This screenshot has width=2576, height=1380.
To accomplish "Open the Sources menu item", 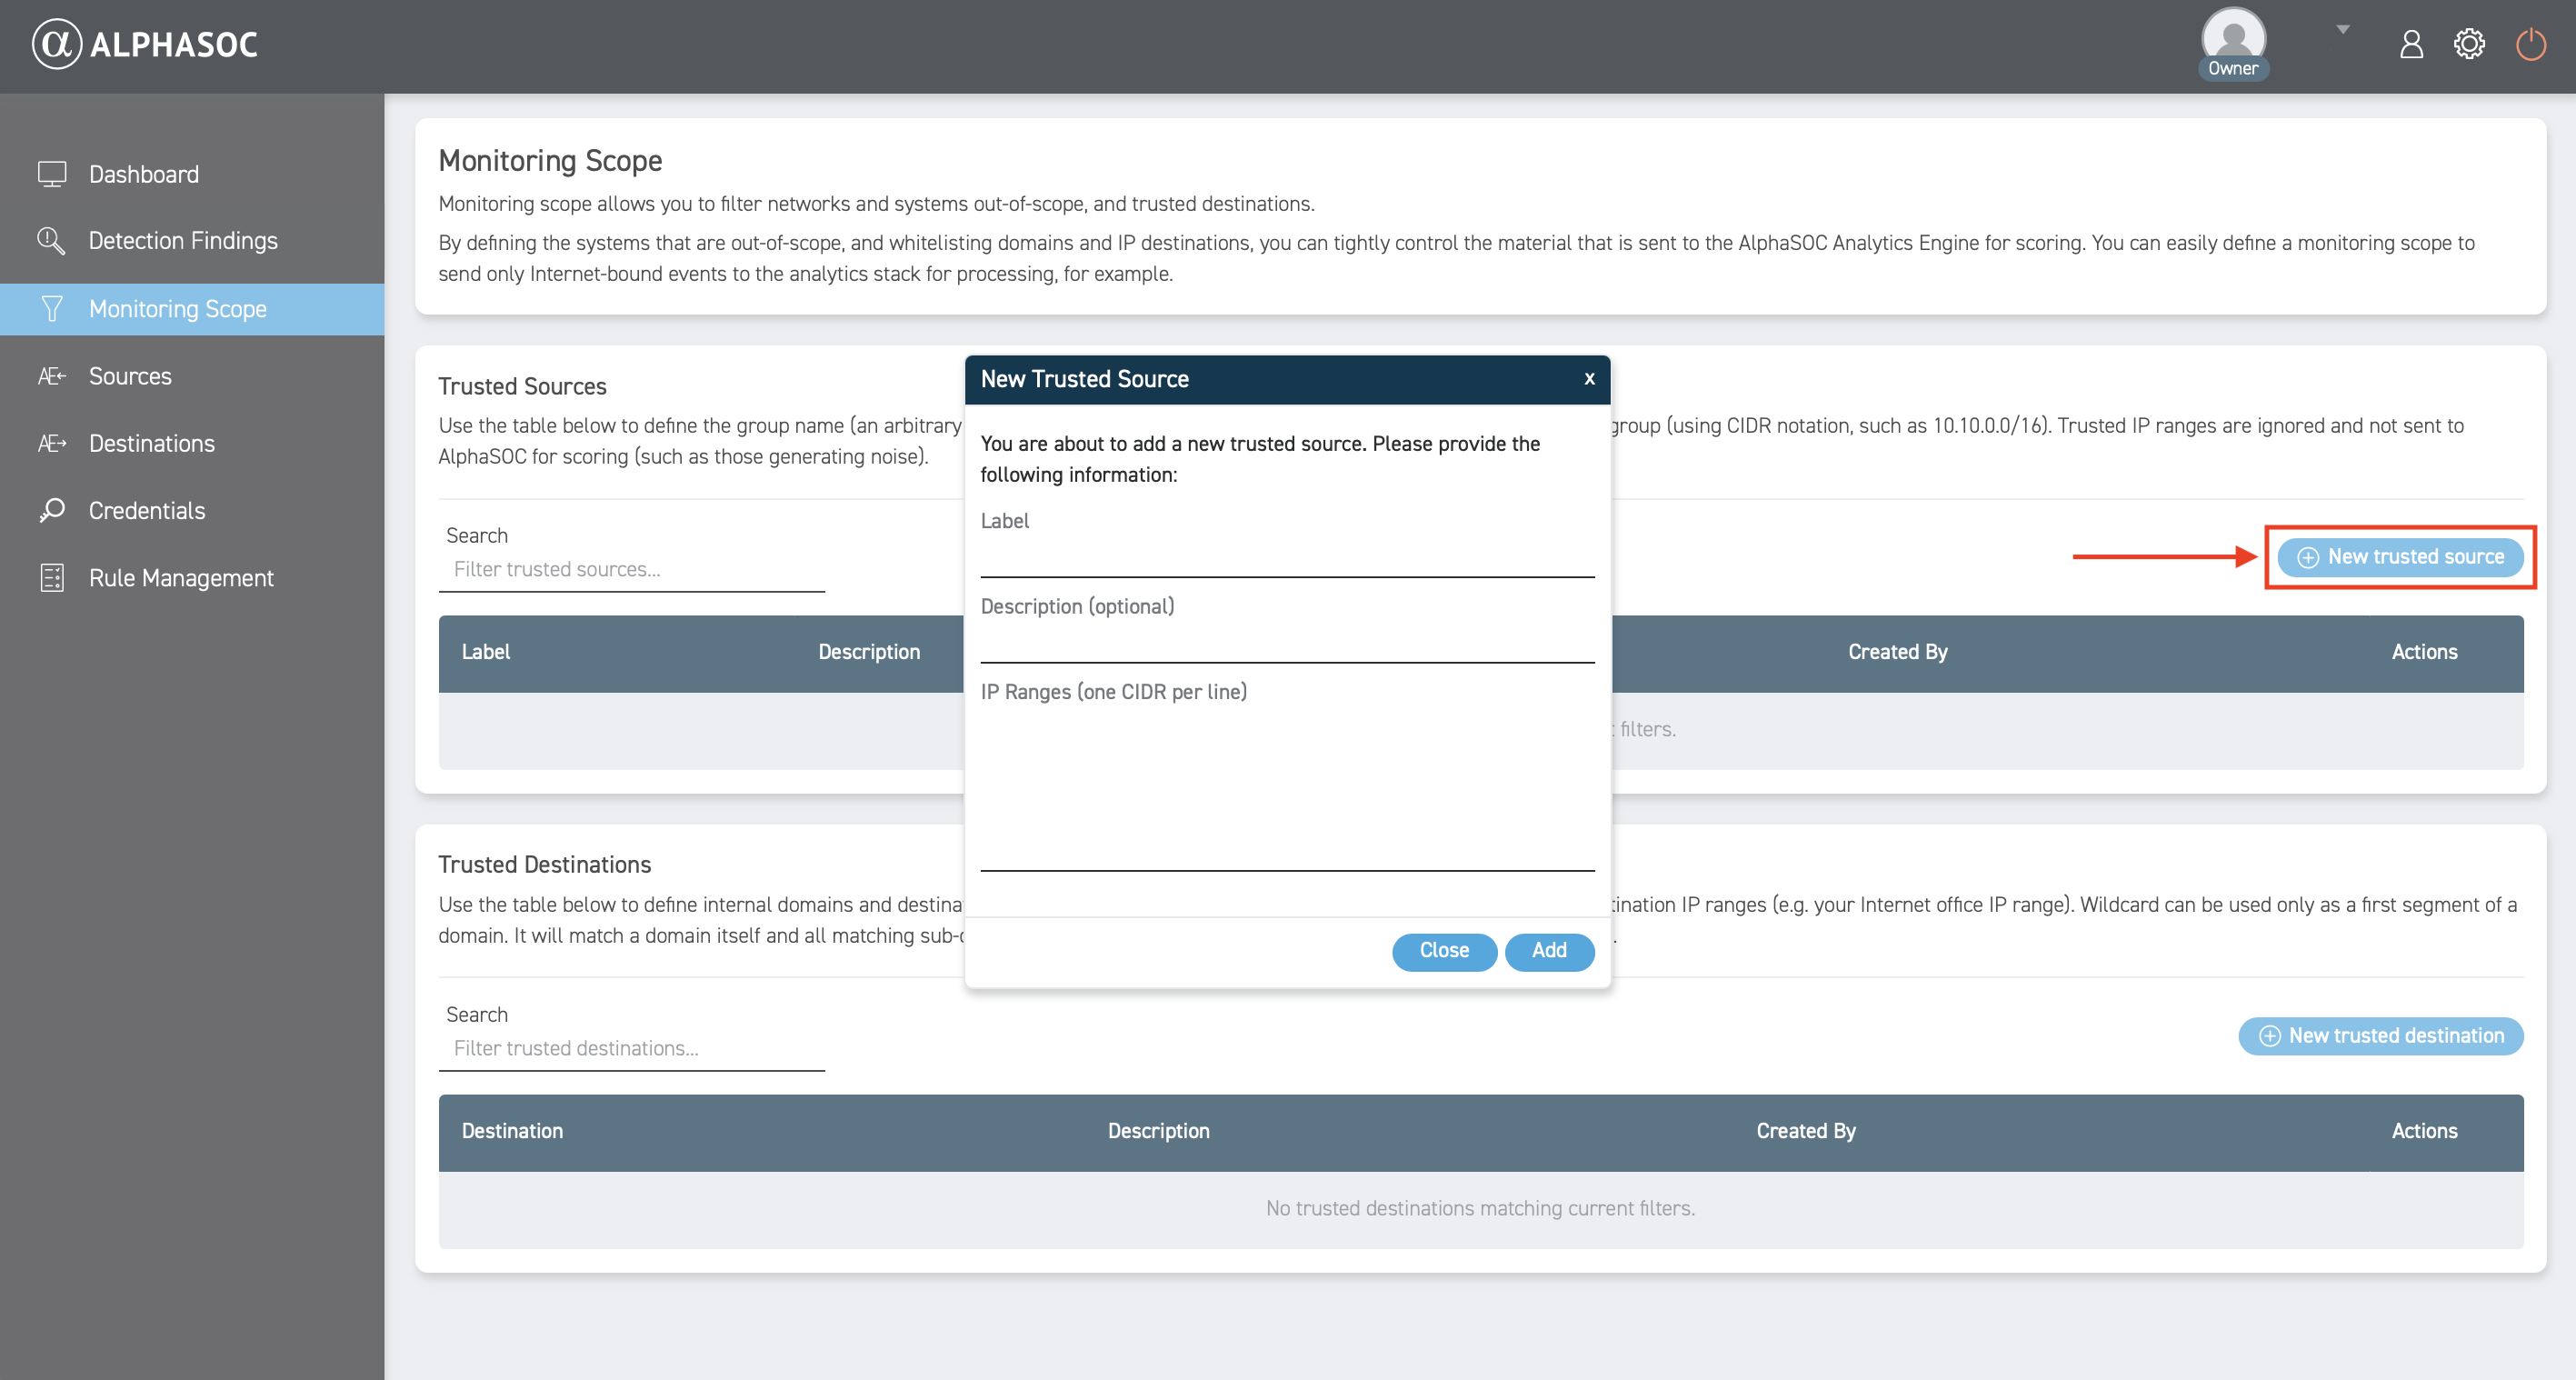I will (x=130, y=376).
